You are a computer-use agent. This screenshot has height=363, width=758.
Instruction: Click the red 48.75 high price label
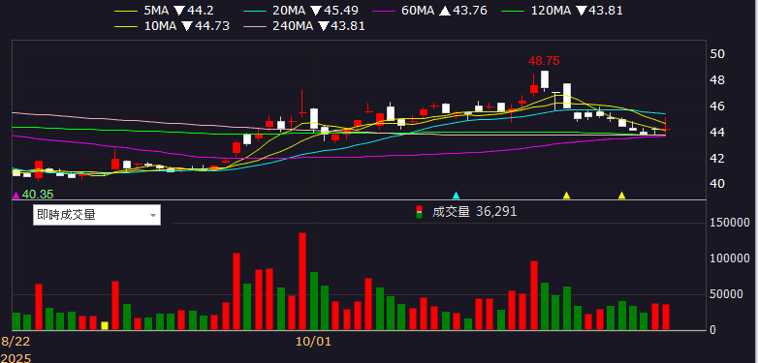pyautogui.click(x=544, y=61)
